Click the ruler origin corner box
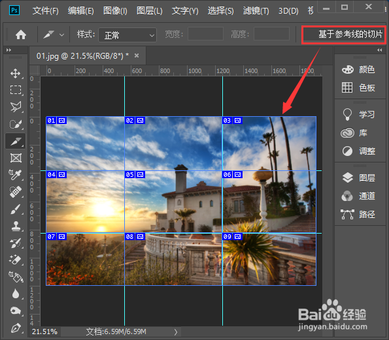 pyautogui.click(x=35, y=70)
